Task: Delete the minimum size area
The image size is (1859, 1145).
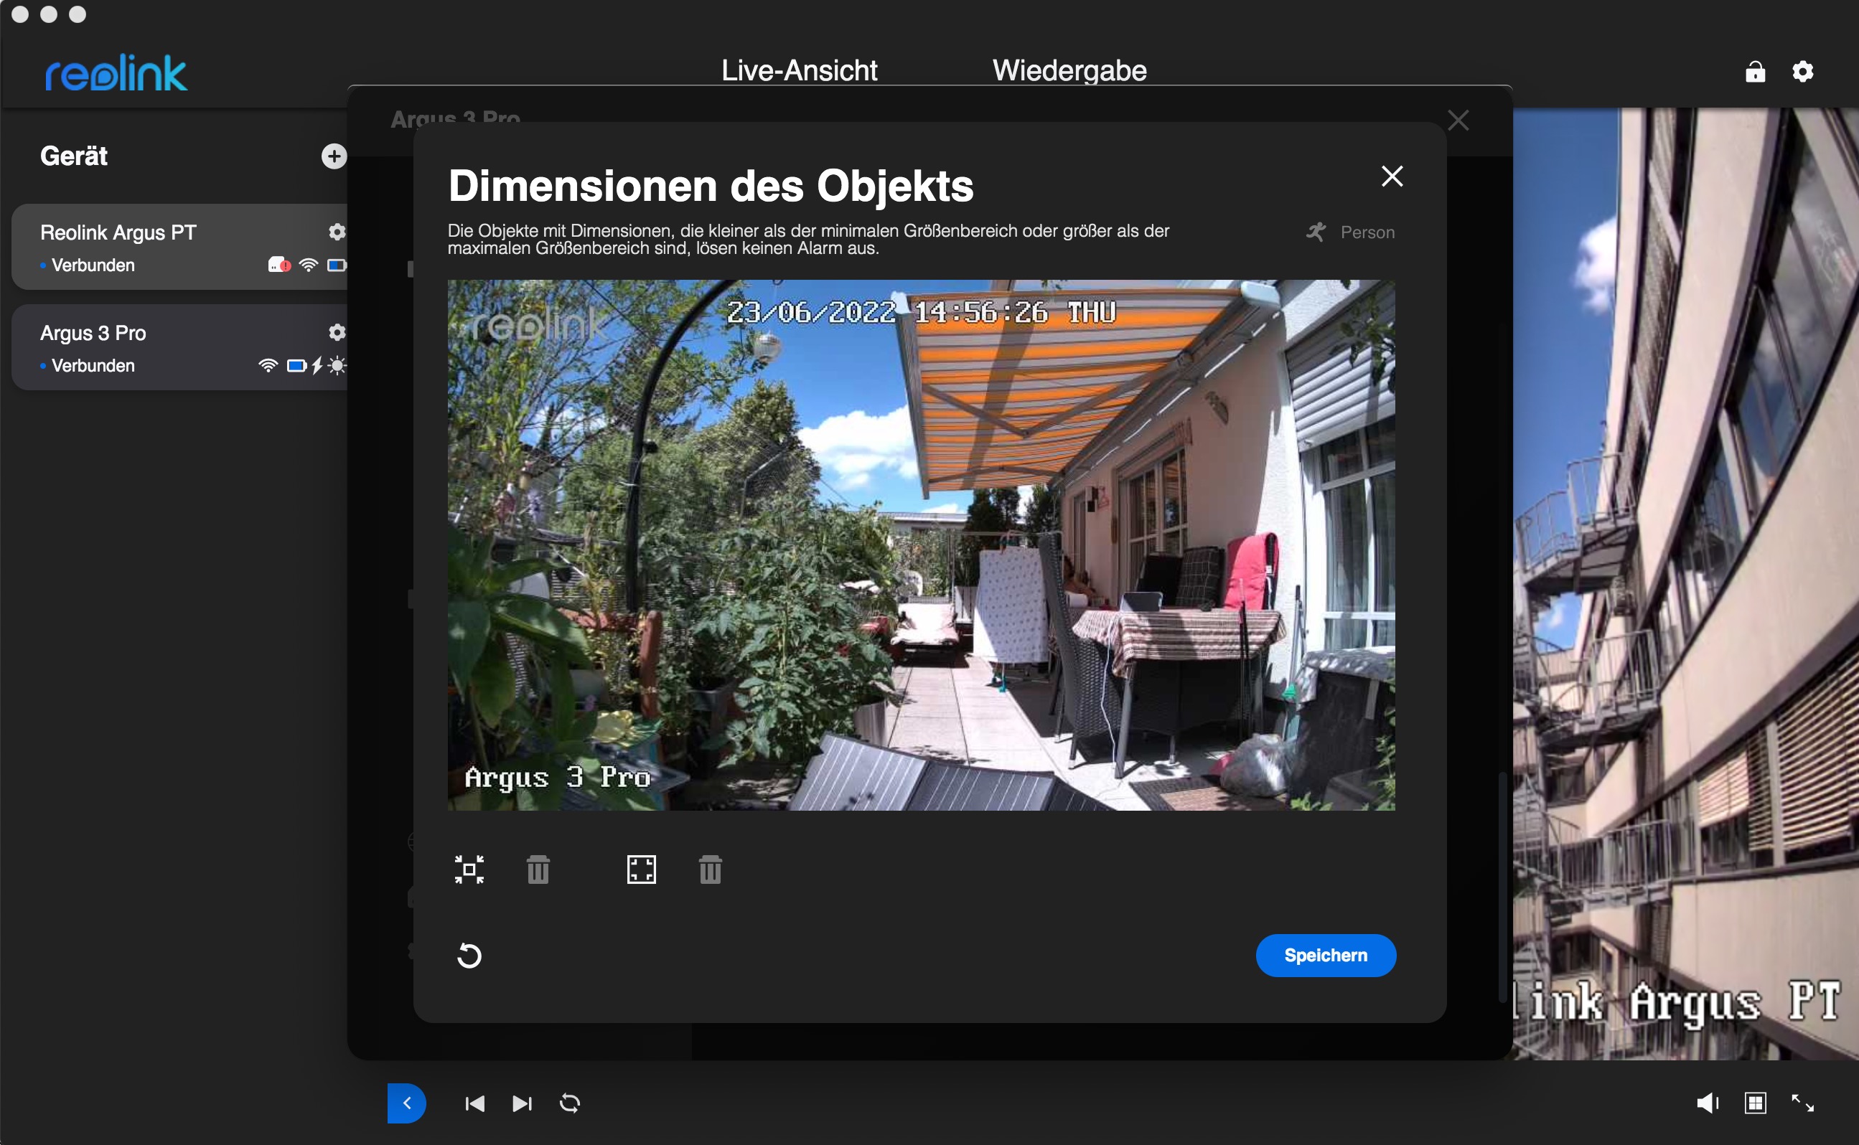Action: 538,870
